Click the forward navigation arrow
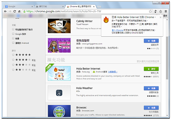The width and height of the screenshot is (172, 119). coord(10,11)
